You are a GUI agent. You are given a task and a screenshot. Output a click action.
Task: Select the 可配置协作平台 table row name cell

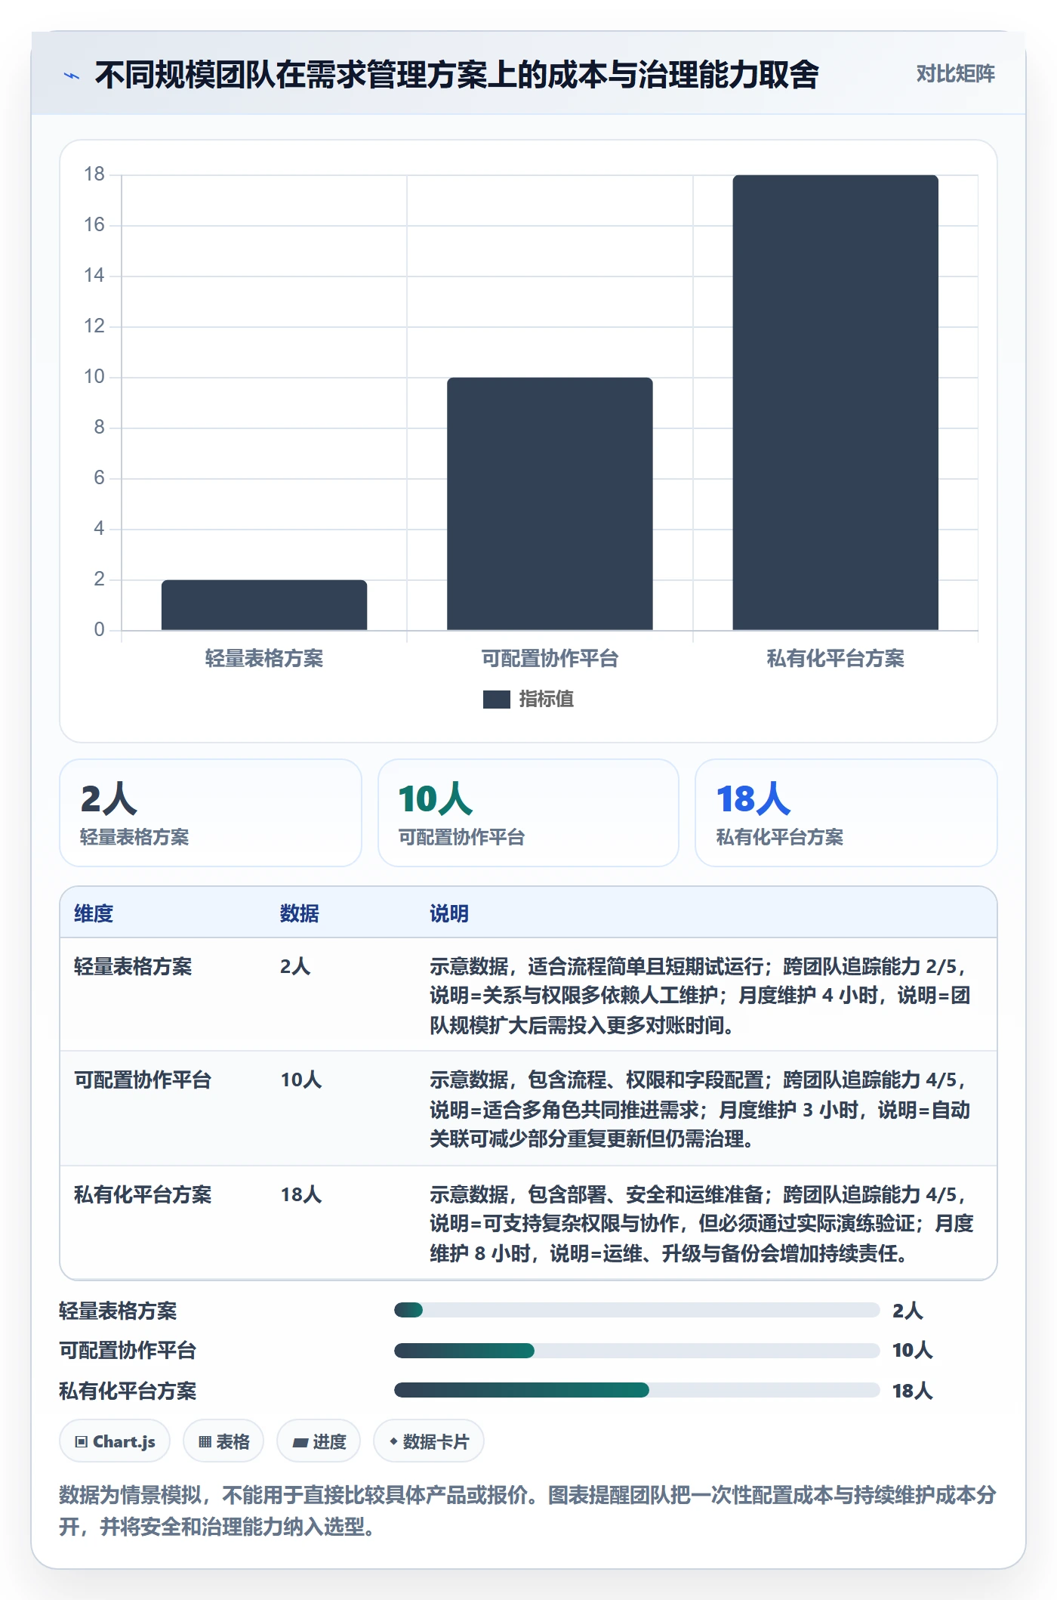click(x=143, y=1080)
